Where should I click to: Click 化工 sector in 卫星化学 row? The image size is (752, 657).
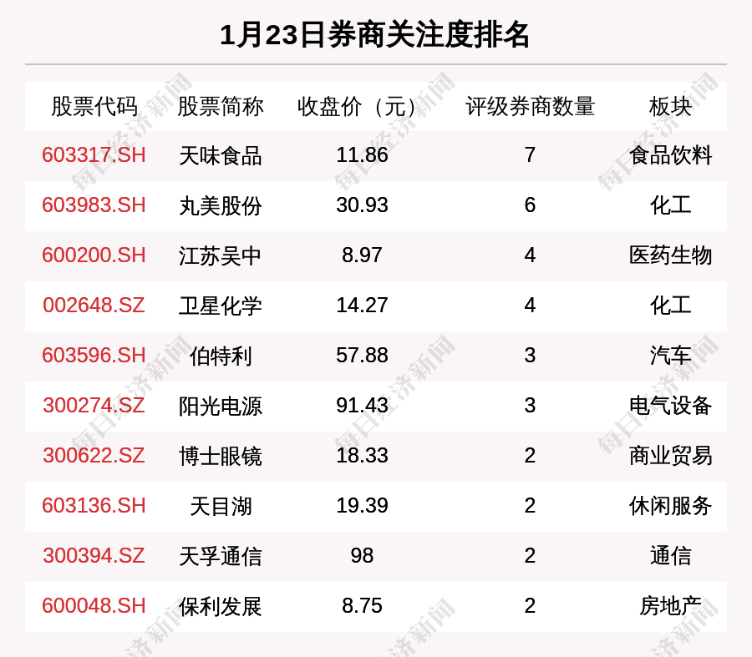[670, 306]
